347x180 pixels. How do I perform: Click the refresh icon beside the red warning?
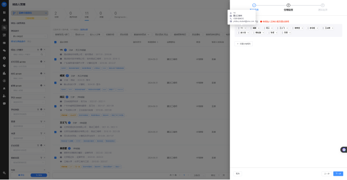257,21
